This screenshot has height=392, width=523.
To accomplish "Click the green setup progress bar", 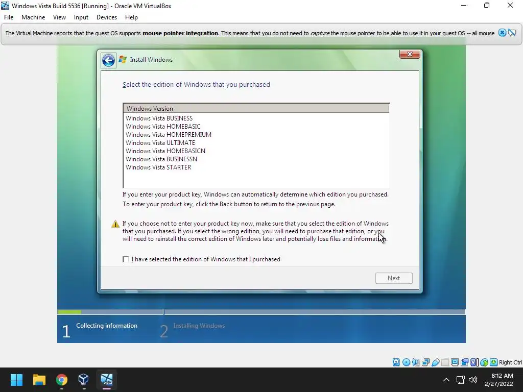I will [x=69, y=312].
